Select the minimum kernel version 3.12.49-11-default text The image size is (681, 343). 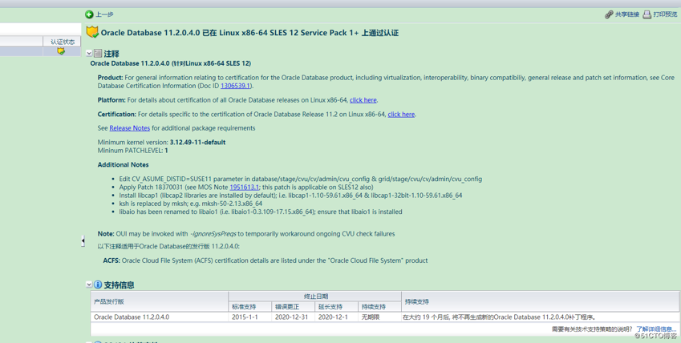pyautogui.click(x=197, y=143)
